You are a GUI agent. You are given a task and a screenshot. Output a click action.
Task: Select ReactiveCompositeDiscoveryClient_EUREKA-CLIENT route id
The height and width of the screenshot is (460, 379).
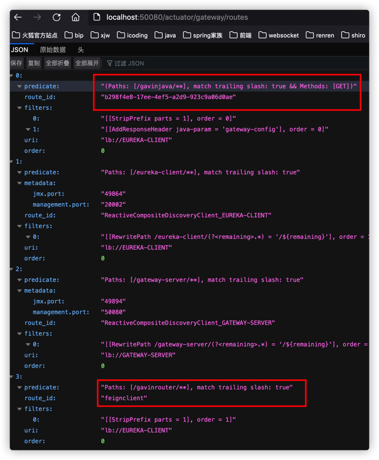click(186, 215)
